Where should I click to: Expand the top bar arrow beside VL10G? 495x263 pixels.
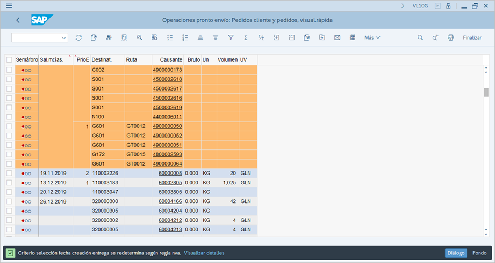403,6
